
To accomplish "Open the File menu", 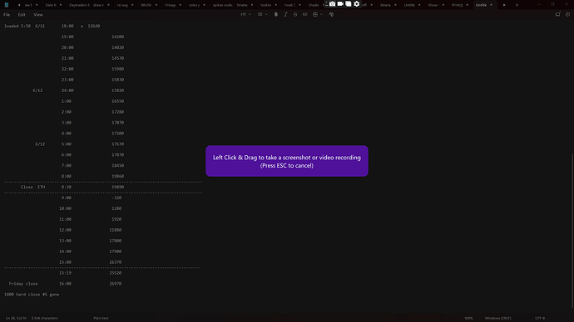I will 7,15.
